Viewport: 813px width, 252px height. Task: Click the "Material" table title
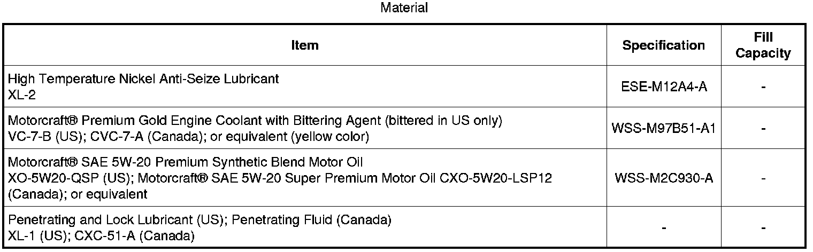click(404, 8)
